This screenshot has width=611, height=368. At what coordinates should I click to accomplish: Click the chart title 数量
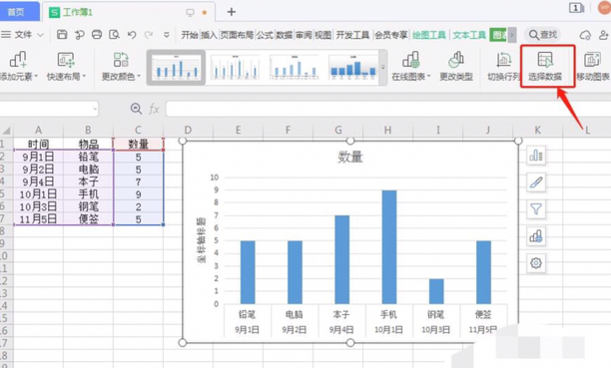pyautogui.click(x=349, y=157)
